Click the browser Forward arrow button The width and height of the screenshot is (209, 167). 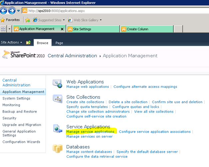click(12, 11)
